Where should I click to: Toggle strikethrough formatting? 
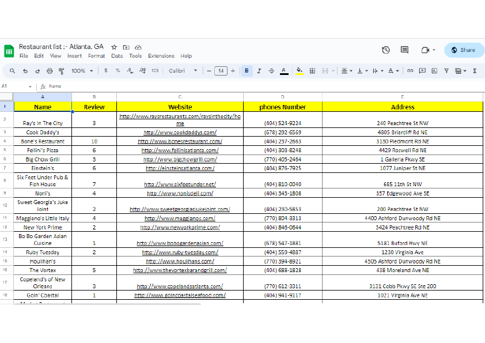coord(271,70)
